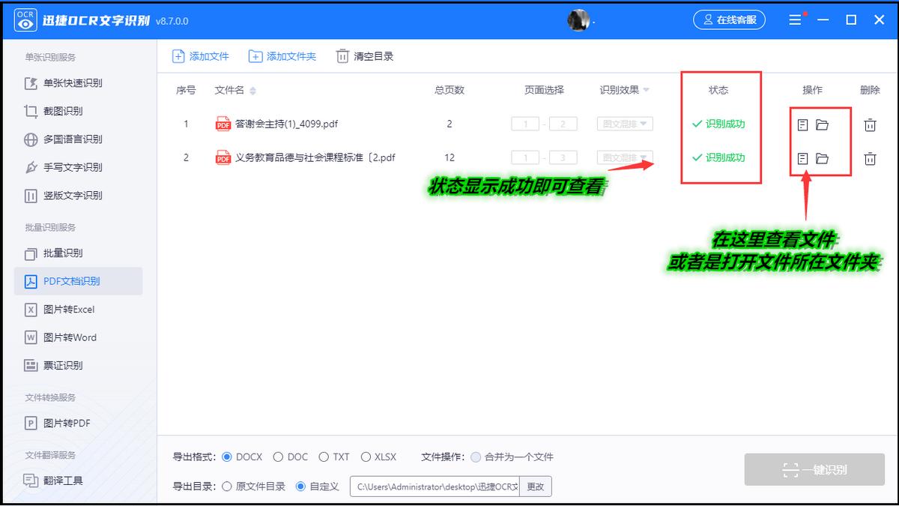The width and height of the screenshot is (899, 506).
Task: Open 多国语言识别 recognition mode
Action: 69,139
